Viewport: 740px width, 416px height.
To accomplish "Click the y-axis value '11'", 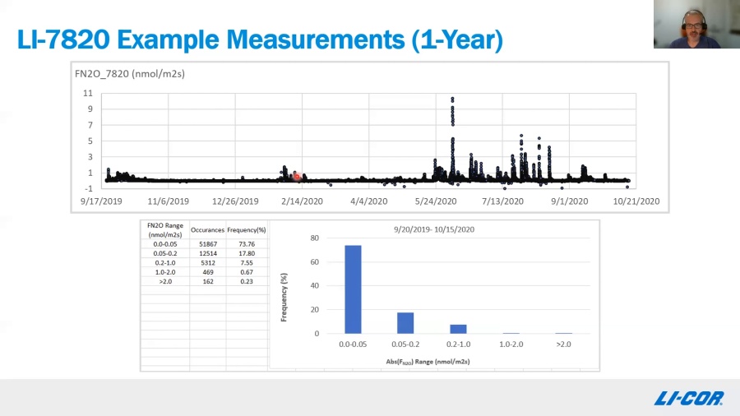I will [x=88, y=94].
